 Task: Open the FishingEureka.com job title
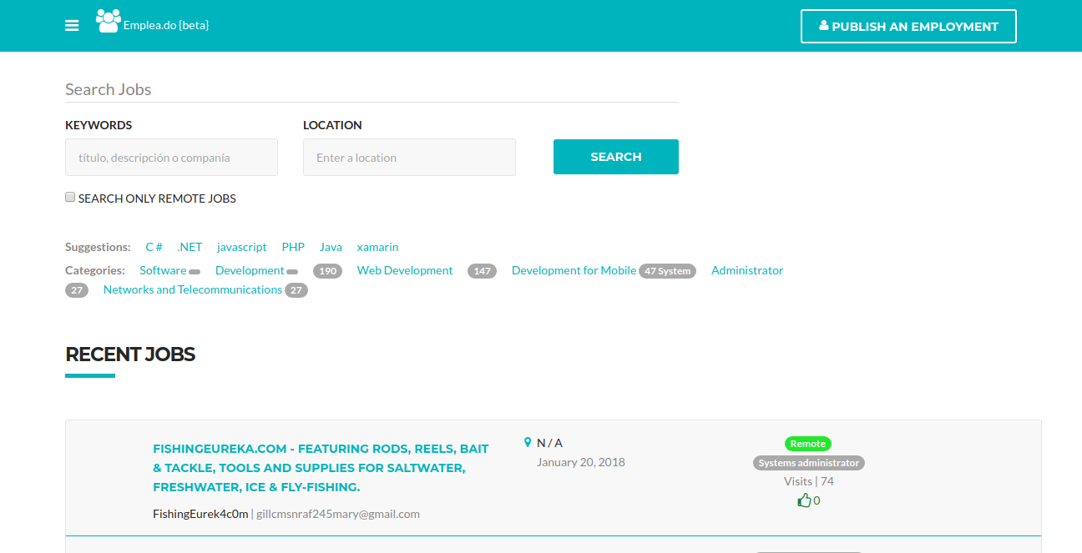click(321, 468)
